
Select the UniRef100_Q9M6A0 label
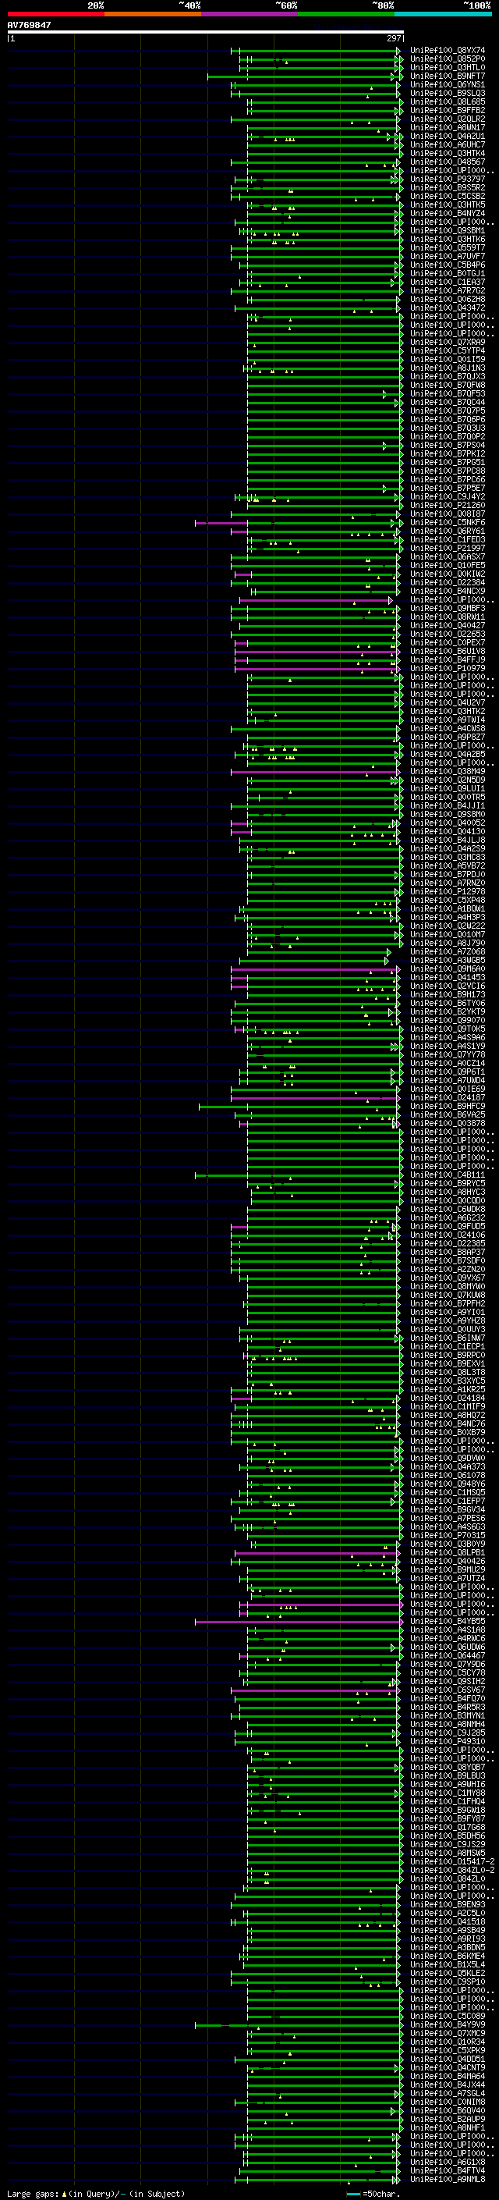pos(448,970)
